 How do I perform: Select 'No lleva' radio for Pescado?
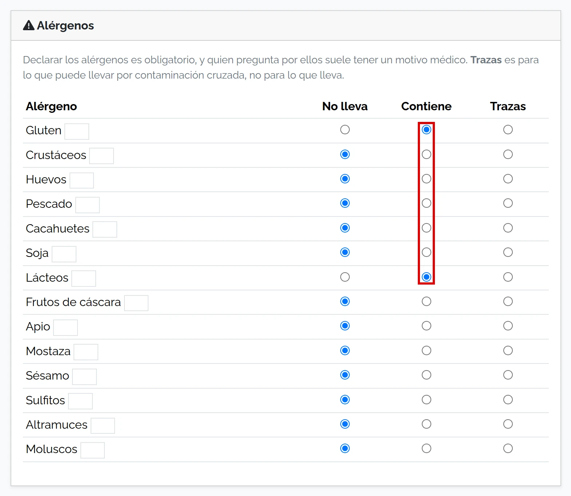pyautogui.click(x=345, y=203)
